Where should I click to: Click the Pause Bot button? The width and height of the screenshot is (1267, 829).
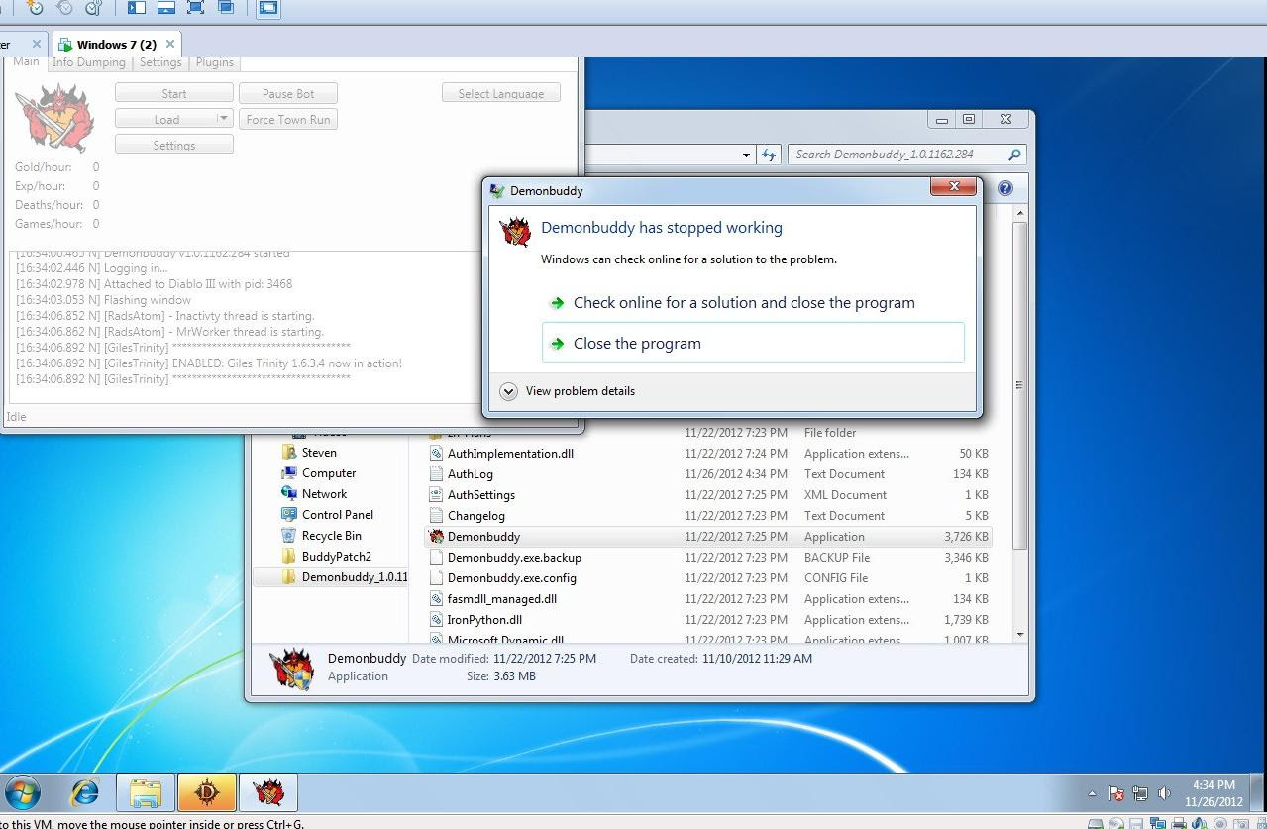[288, 93]
